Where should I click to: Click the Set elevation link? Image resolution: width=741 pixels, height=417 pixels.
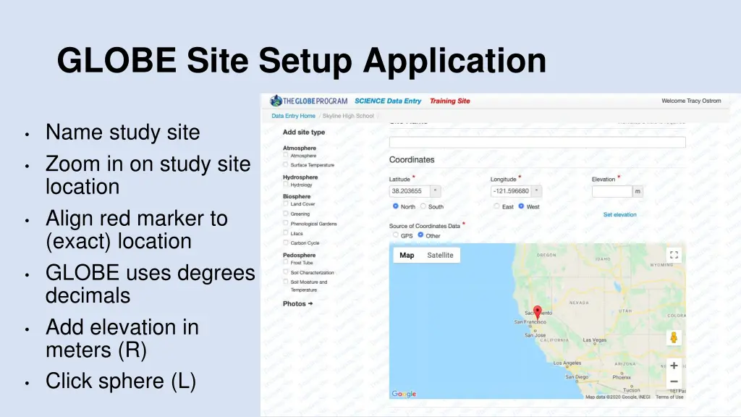coord(620,214)
